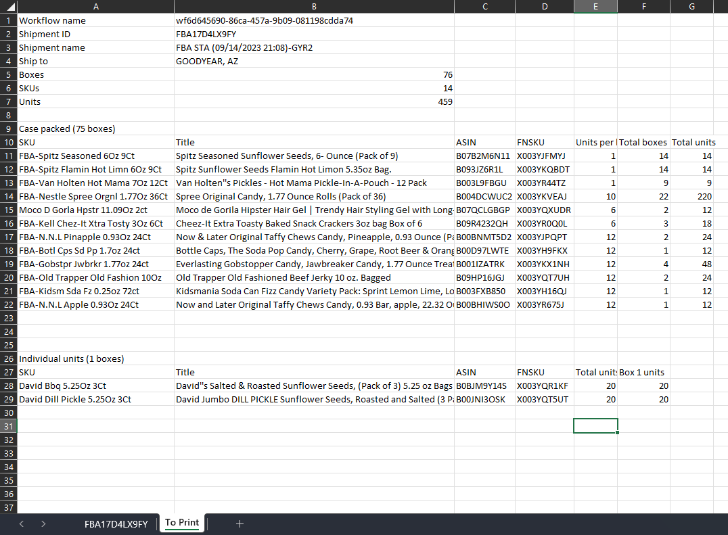Select column F header
The height and width of the screenshot is (535, 728).
click(644, 7)
